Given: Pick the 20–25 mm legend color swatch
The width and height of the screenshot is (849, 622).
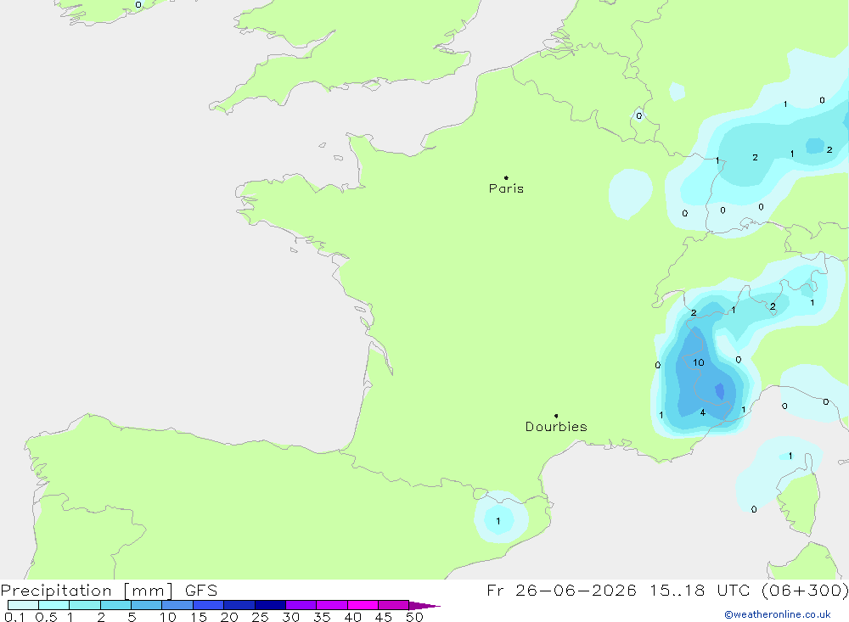Looking at the screenshot, I should point(239,605).
